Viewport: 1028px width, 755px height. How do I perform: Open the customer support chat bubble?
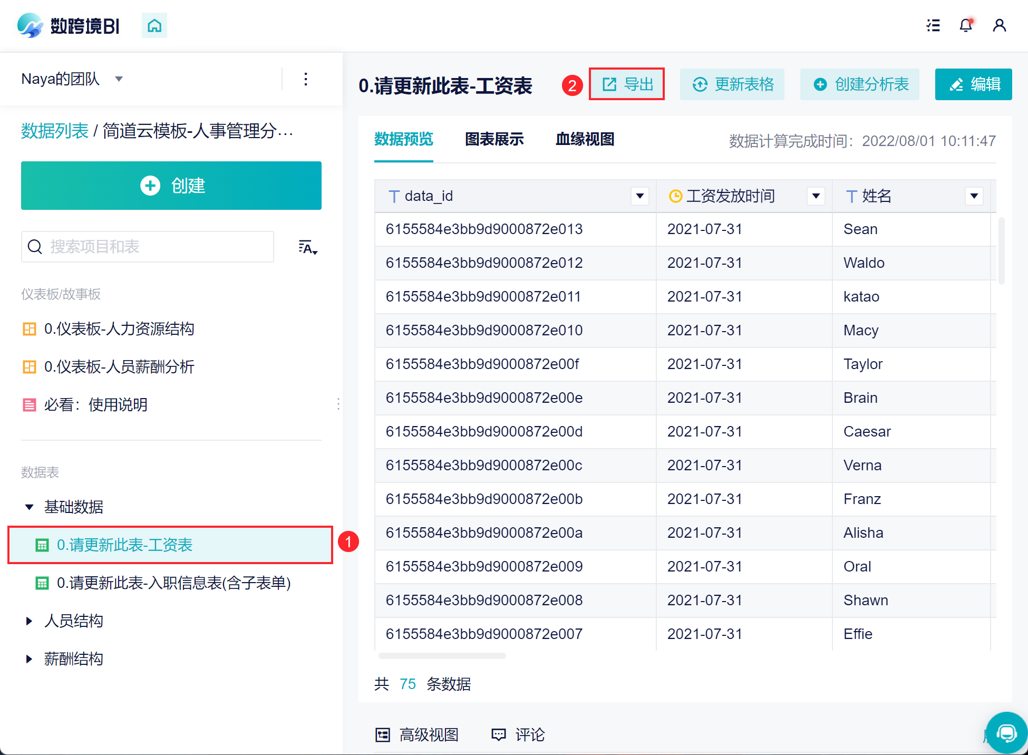1006,733
